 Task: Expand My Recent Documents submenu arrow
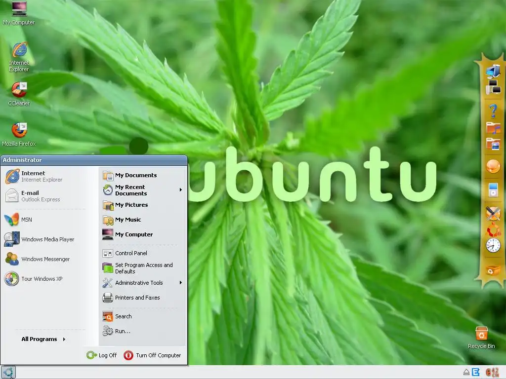pos(181,190)
